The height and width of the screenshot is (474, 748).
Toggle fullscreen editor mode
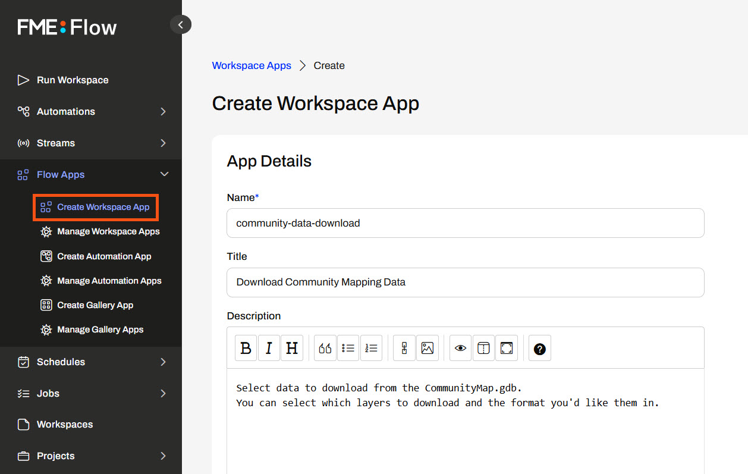(x=507, y=349)
